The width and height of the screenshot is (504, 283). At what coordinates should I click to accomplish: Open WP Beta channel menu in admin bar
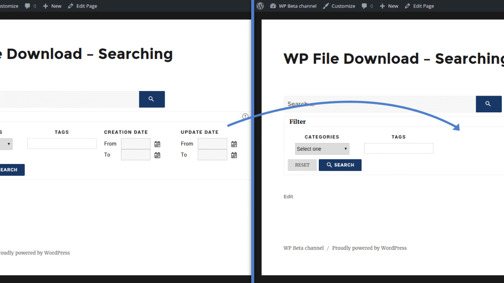(x=293, y=6)
